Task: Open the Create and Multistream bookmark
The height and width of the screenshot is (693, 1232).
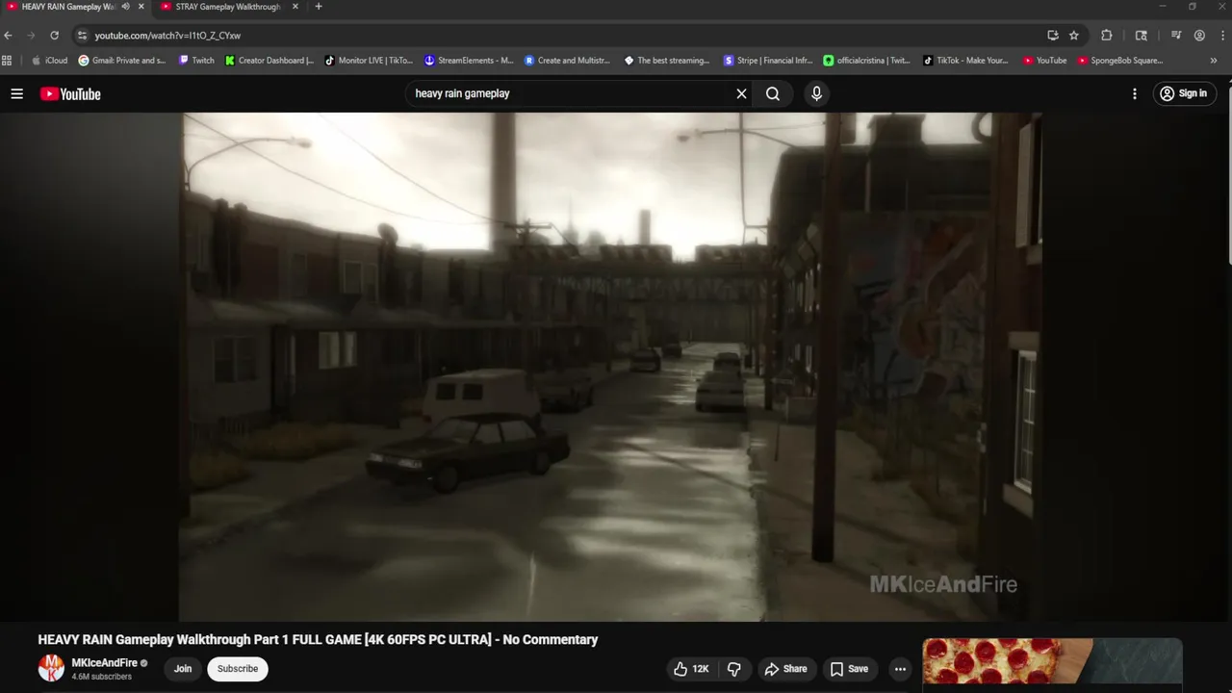Action: pyautogui.click(x=568, y=61)
